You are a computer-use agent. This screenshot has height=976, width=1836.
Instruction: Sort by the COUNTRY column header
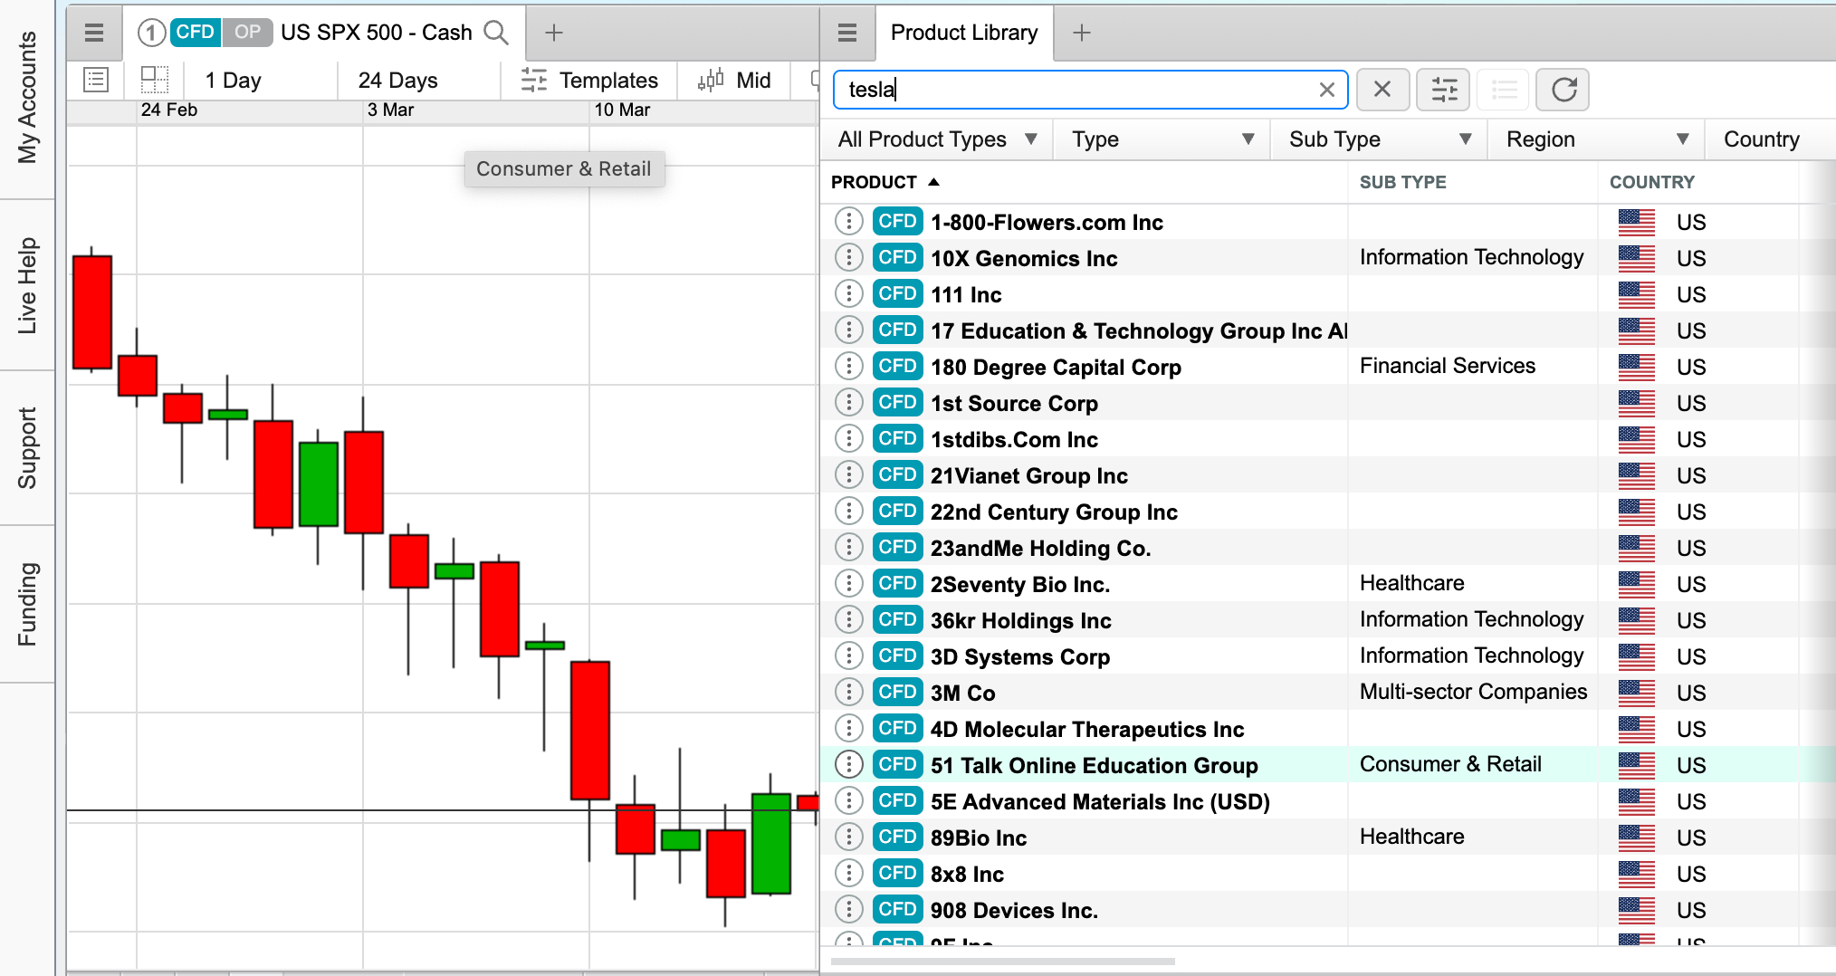(x=1651, y=182)
